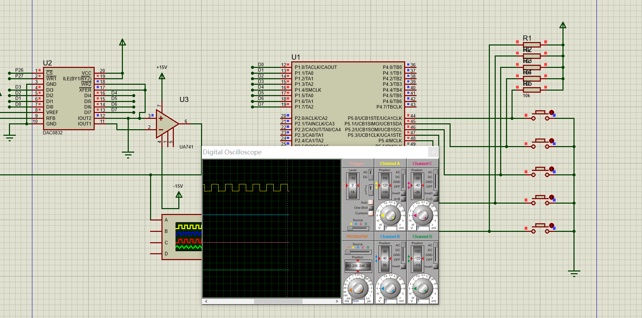The height and width of the screenshot is (318, 642).
Task: Click Horizontal Position thumbwheel
Action: 358,266
